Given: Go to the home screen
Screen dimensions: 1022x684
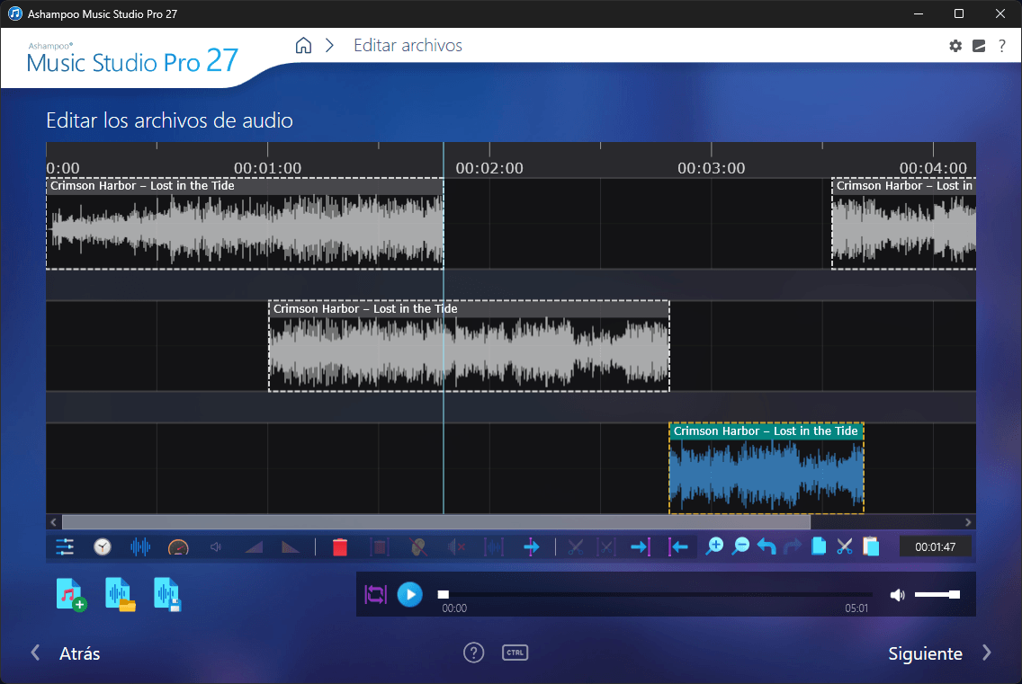Looking at the screenshot, I should pyautogui.click(x=304, y=45).
